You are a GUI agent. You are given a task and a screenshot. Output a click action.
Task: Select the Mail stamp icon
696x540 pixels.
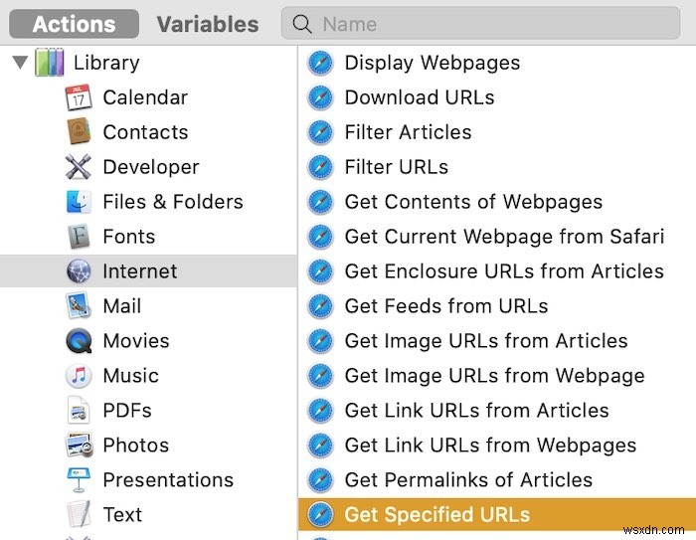(79, 306)
